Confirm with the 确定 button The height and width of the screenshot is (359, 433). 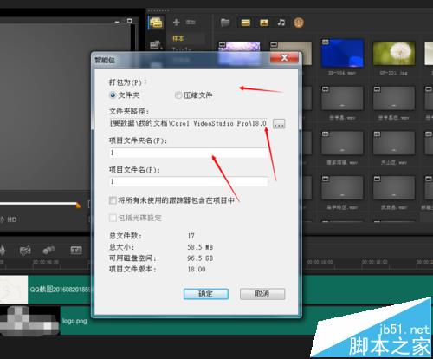click(x=206, y=294)
